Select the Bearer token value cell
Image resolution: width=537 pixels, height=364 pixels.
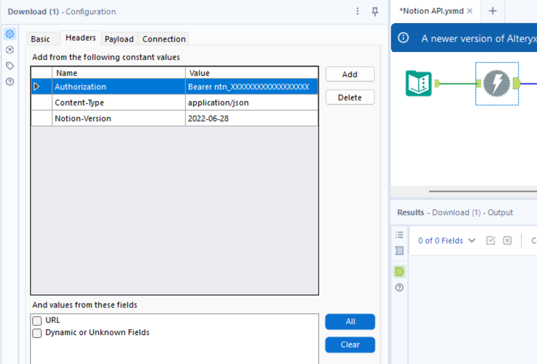(x=252, y=87)
